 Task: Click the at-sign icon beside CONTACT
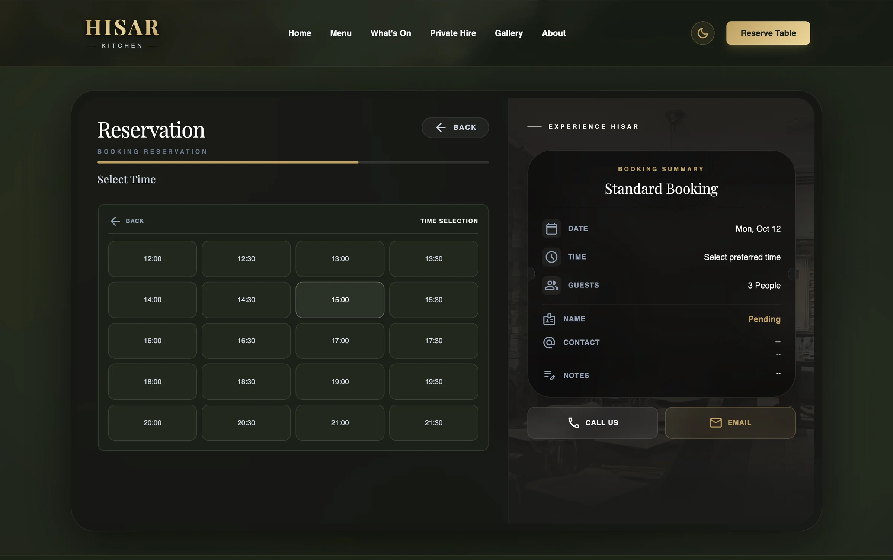pyautogui.click(x=549, y=342)
